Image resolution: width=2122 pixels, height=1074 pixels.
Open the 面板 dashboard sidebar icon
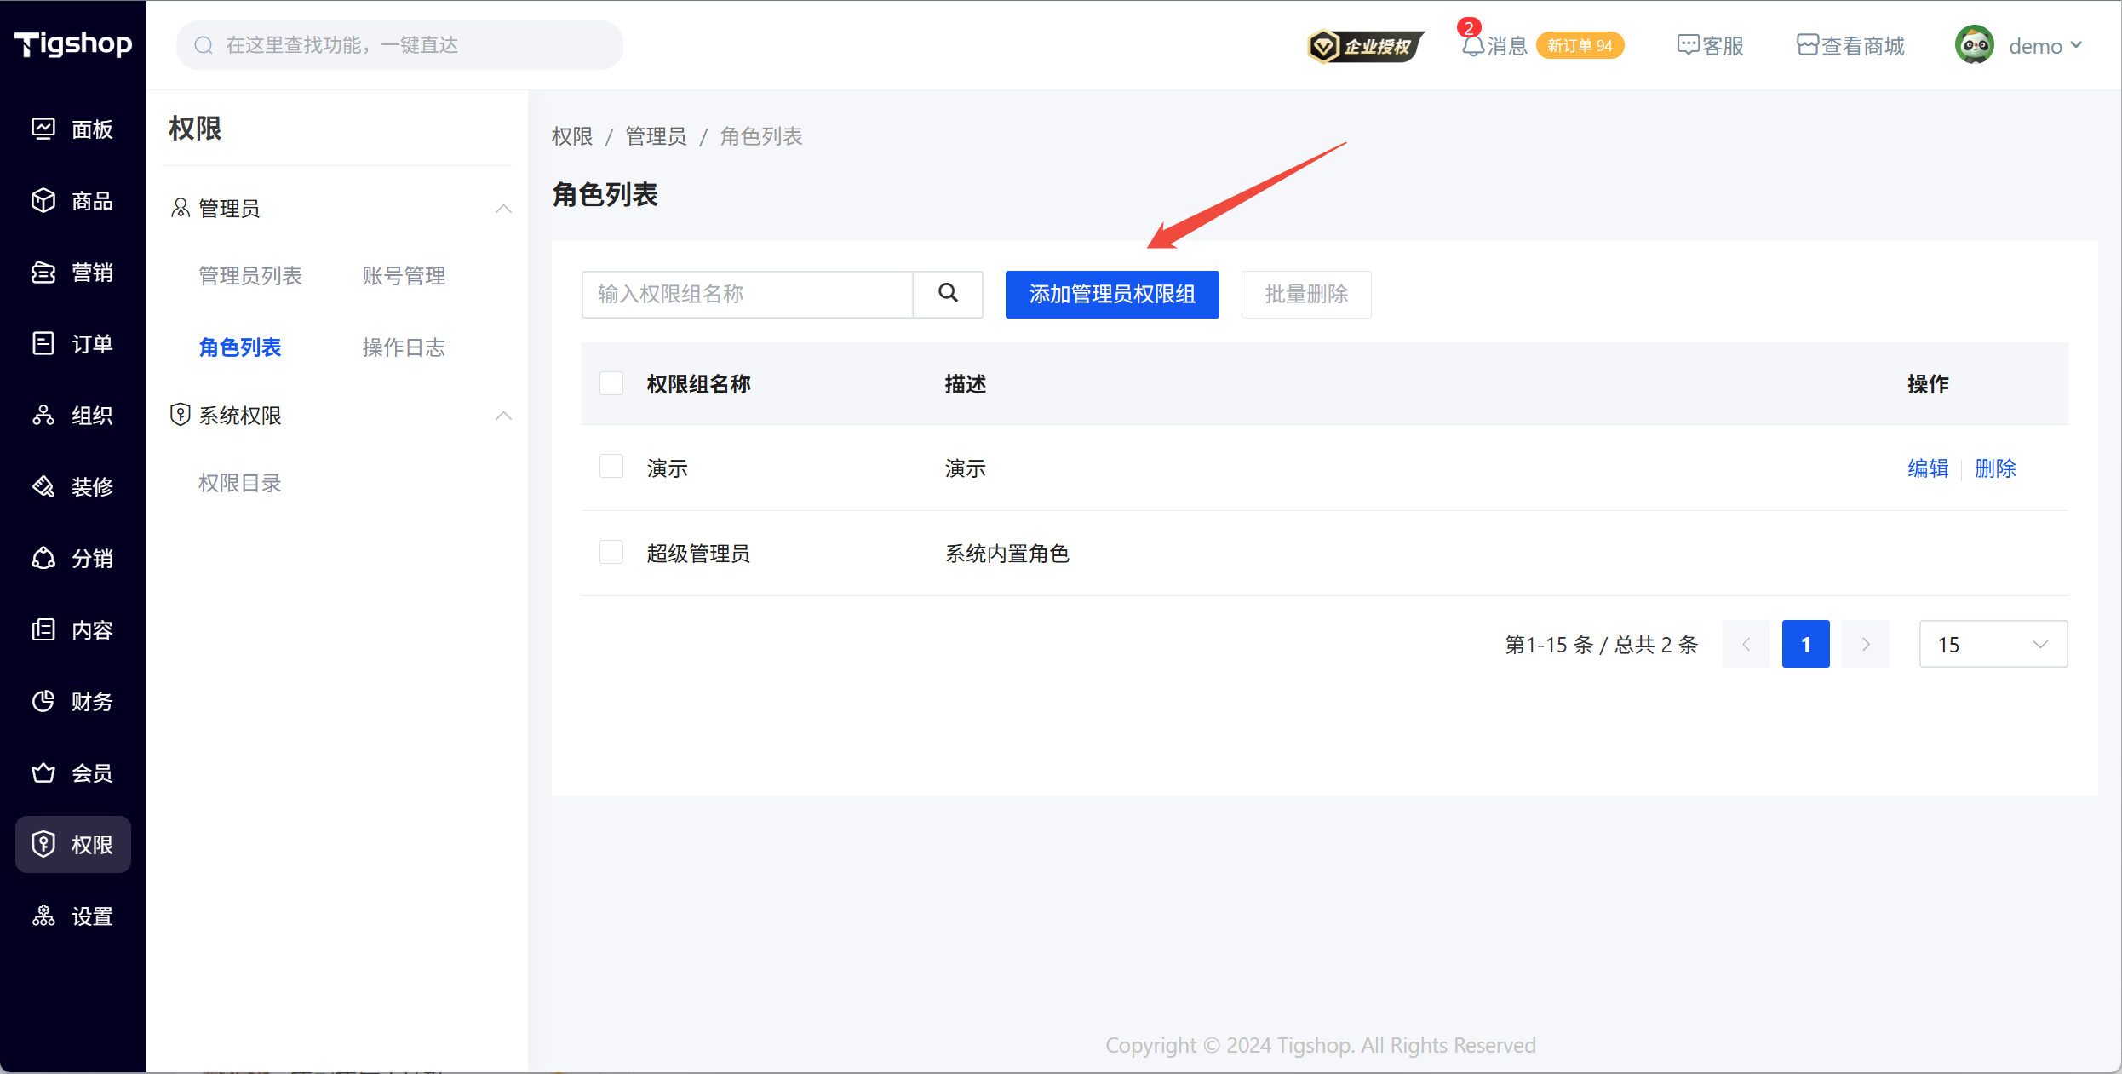[43, 129]
